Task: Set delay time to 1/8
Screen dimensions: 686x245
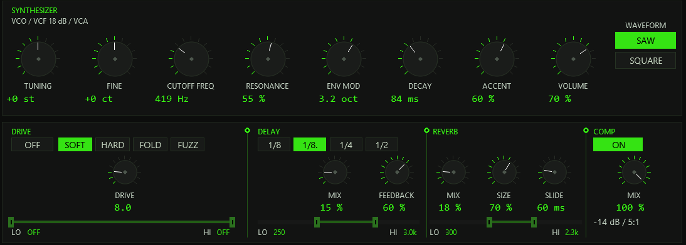Action: pyautogui.click(x=274, y=145)
